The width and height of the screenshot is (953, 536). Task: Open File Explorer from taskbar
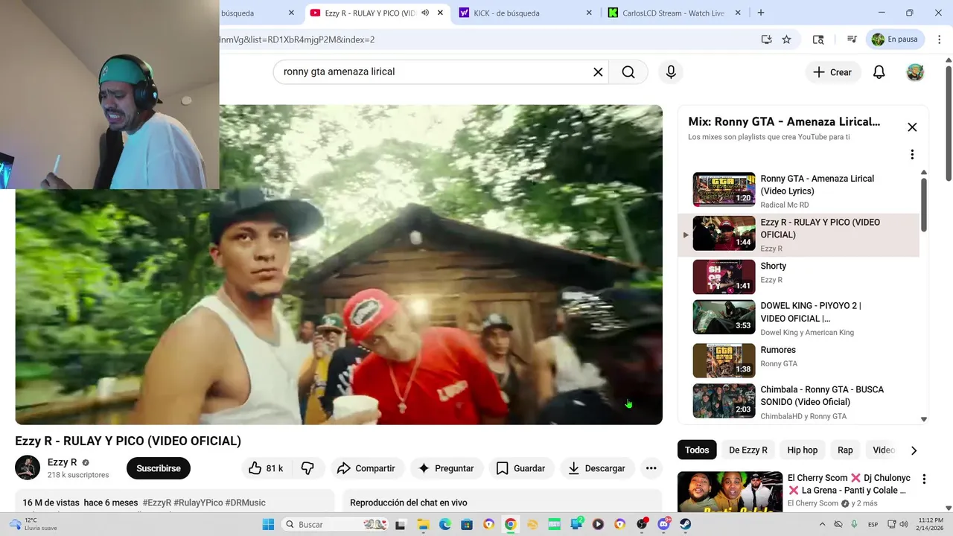pyautogui.click(x=423, y=524)
